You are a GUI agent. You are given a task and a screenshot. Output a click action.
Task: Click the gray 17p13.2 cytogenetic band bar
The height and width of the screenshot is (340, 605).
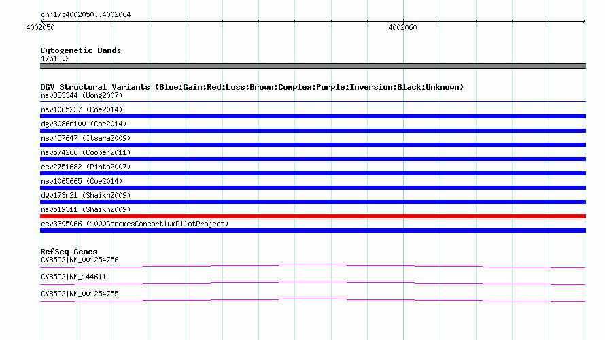pos(313,66)
